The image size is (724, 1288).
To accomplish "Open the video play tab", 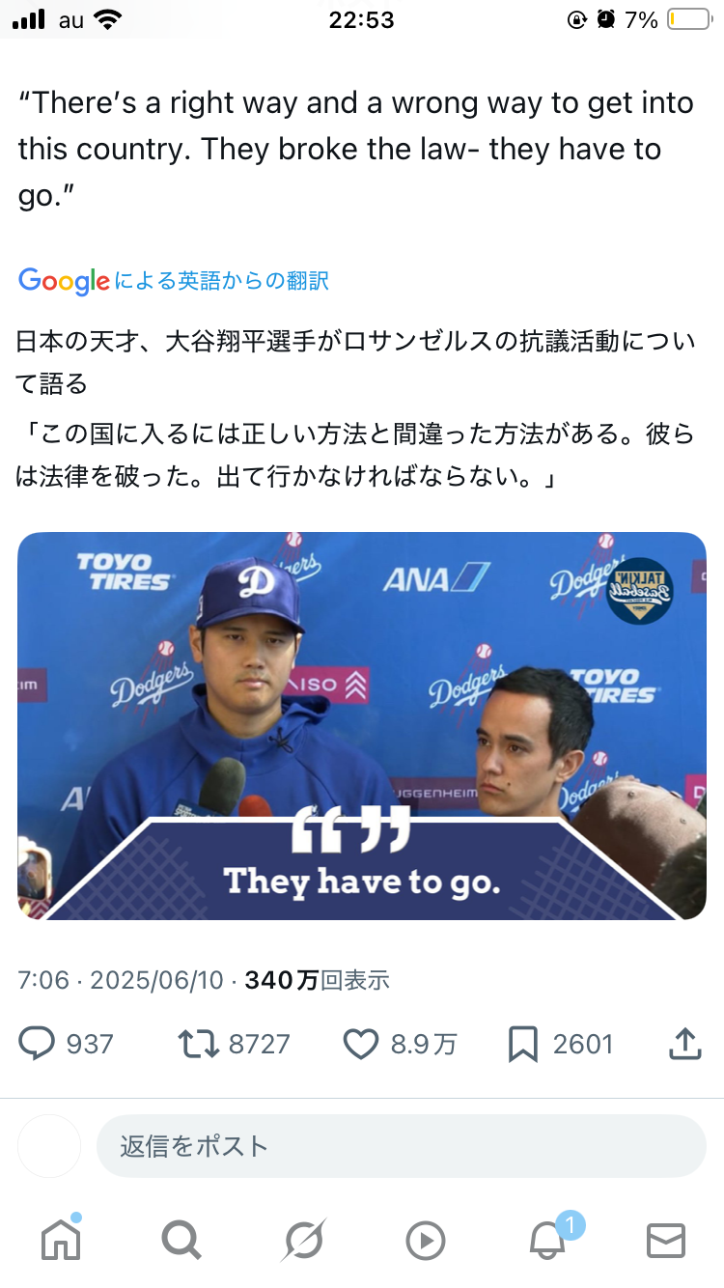I will click(426, 1241).
